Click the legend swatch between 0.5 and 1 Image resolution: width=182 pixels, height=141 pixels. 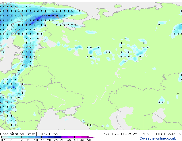(x=11, y=137)
